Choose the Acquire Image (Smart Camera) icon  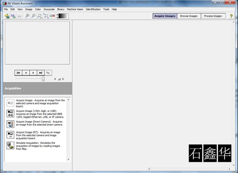(10, 124)
